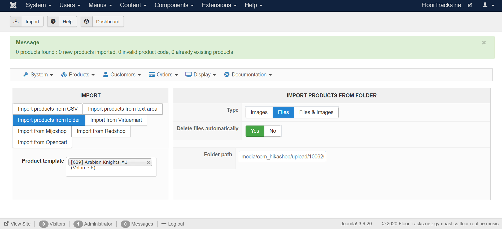Viewport: 502px width, 229px height.
Task: Click the Import download icon
Action: pos(16,21)
